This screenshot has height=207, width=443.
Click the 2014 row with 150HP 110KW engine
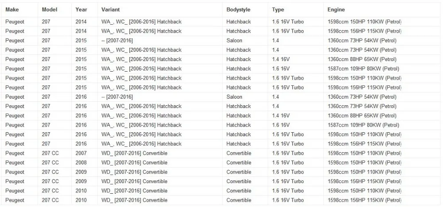tap(221, 22)
